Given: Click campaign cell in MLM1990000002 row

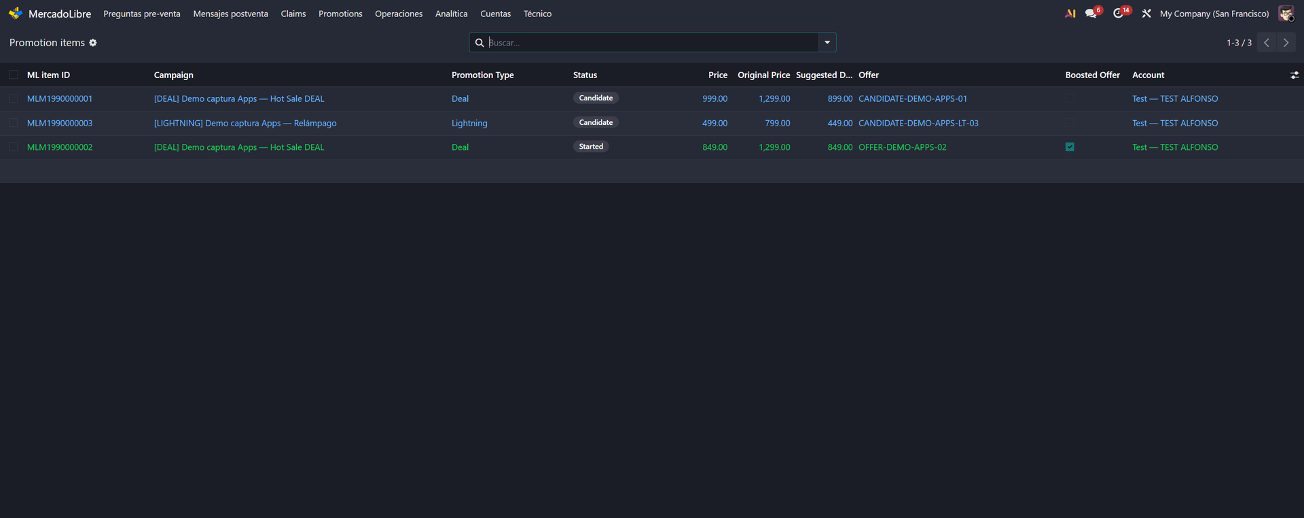Looking at the screenshot, I should 239,147.
